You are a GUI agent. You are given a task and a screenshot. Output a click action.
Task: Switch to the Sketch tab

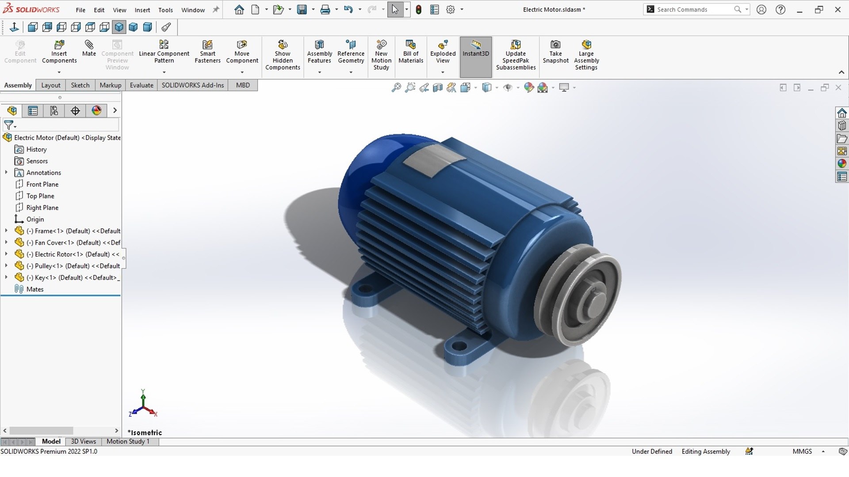point(80,85)
